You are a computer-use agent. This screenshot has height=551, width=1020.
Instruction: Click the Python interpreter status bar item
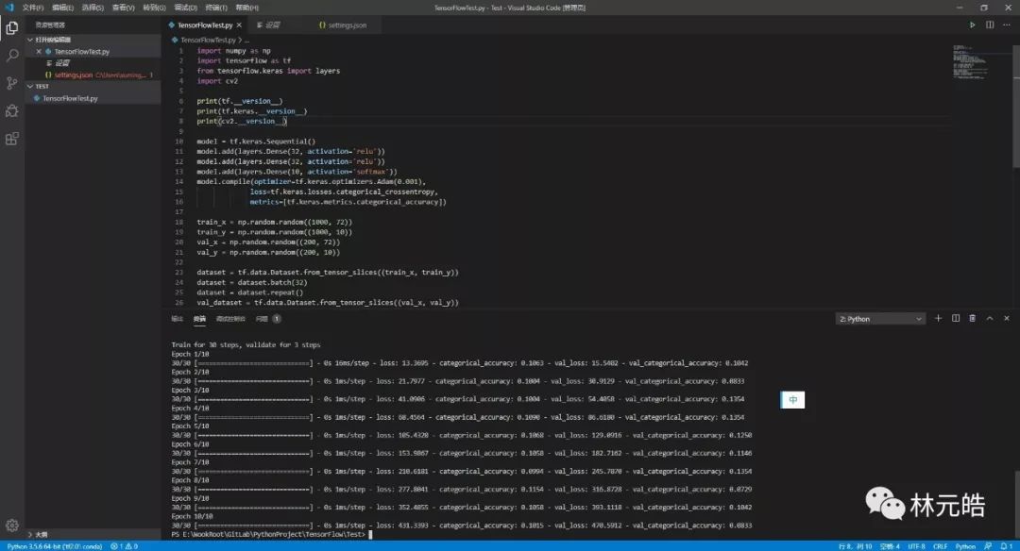[55, 546]
